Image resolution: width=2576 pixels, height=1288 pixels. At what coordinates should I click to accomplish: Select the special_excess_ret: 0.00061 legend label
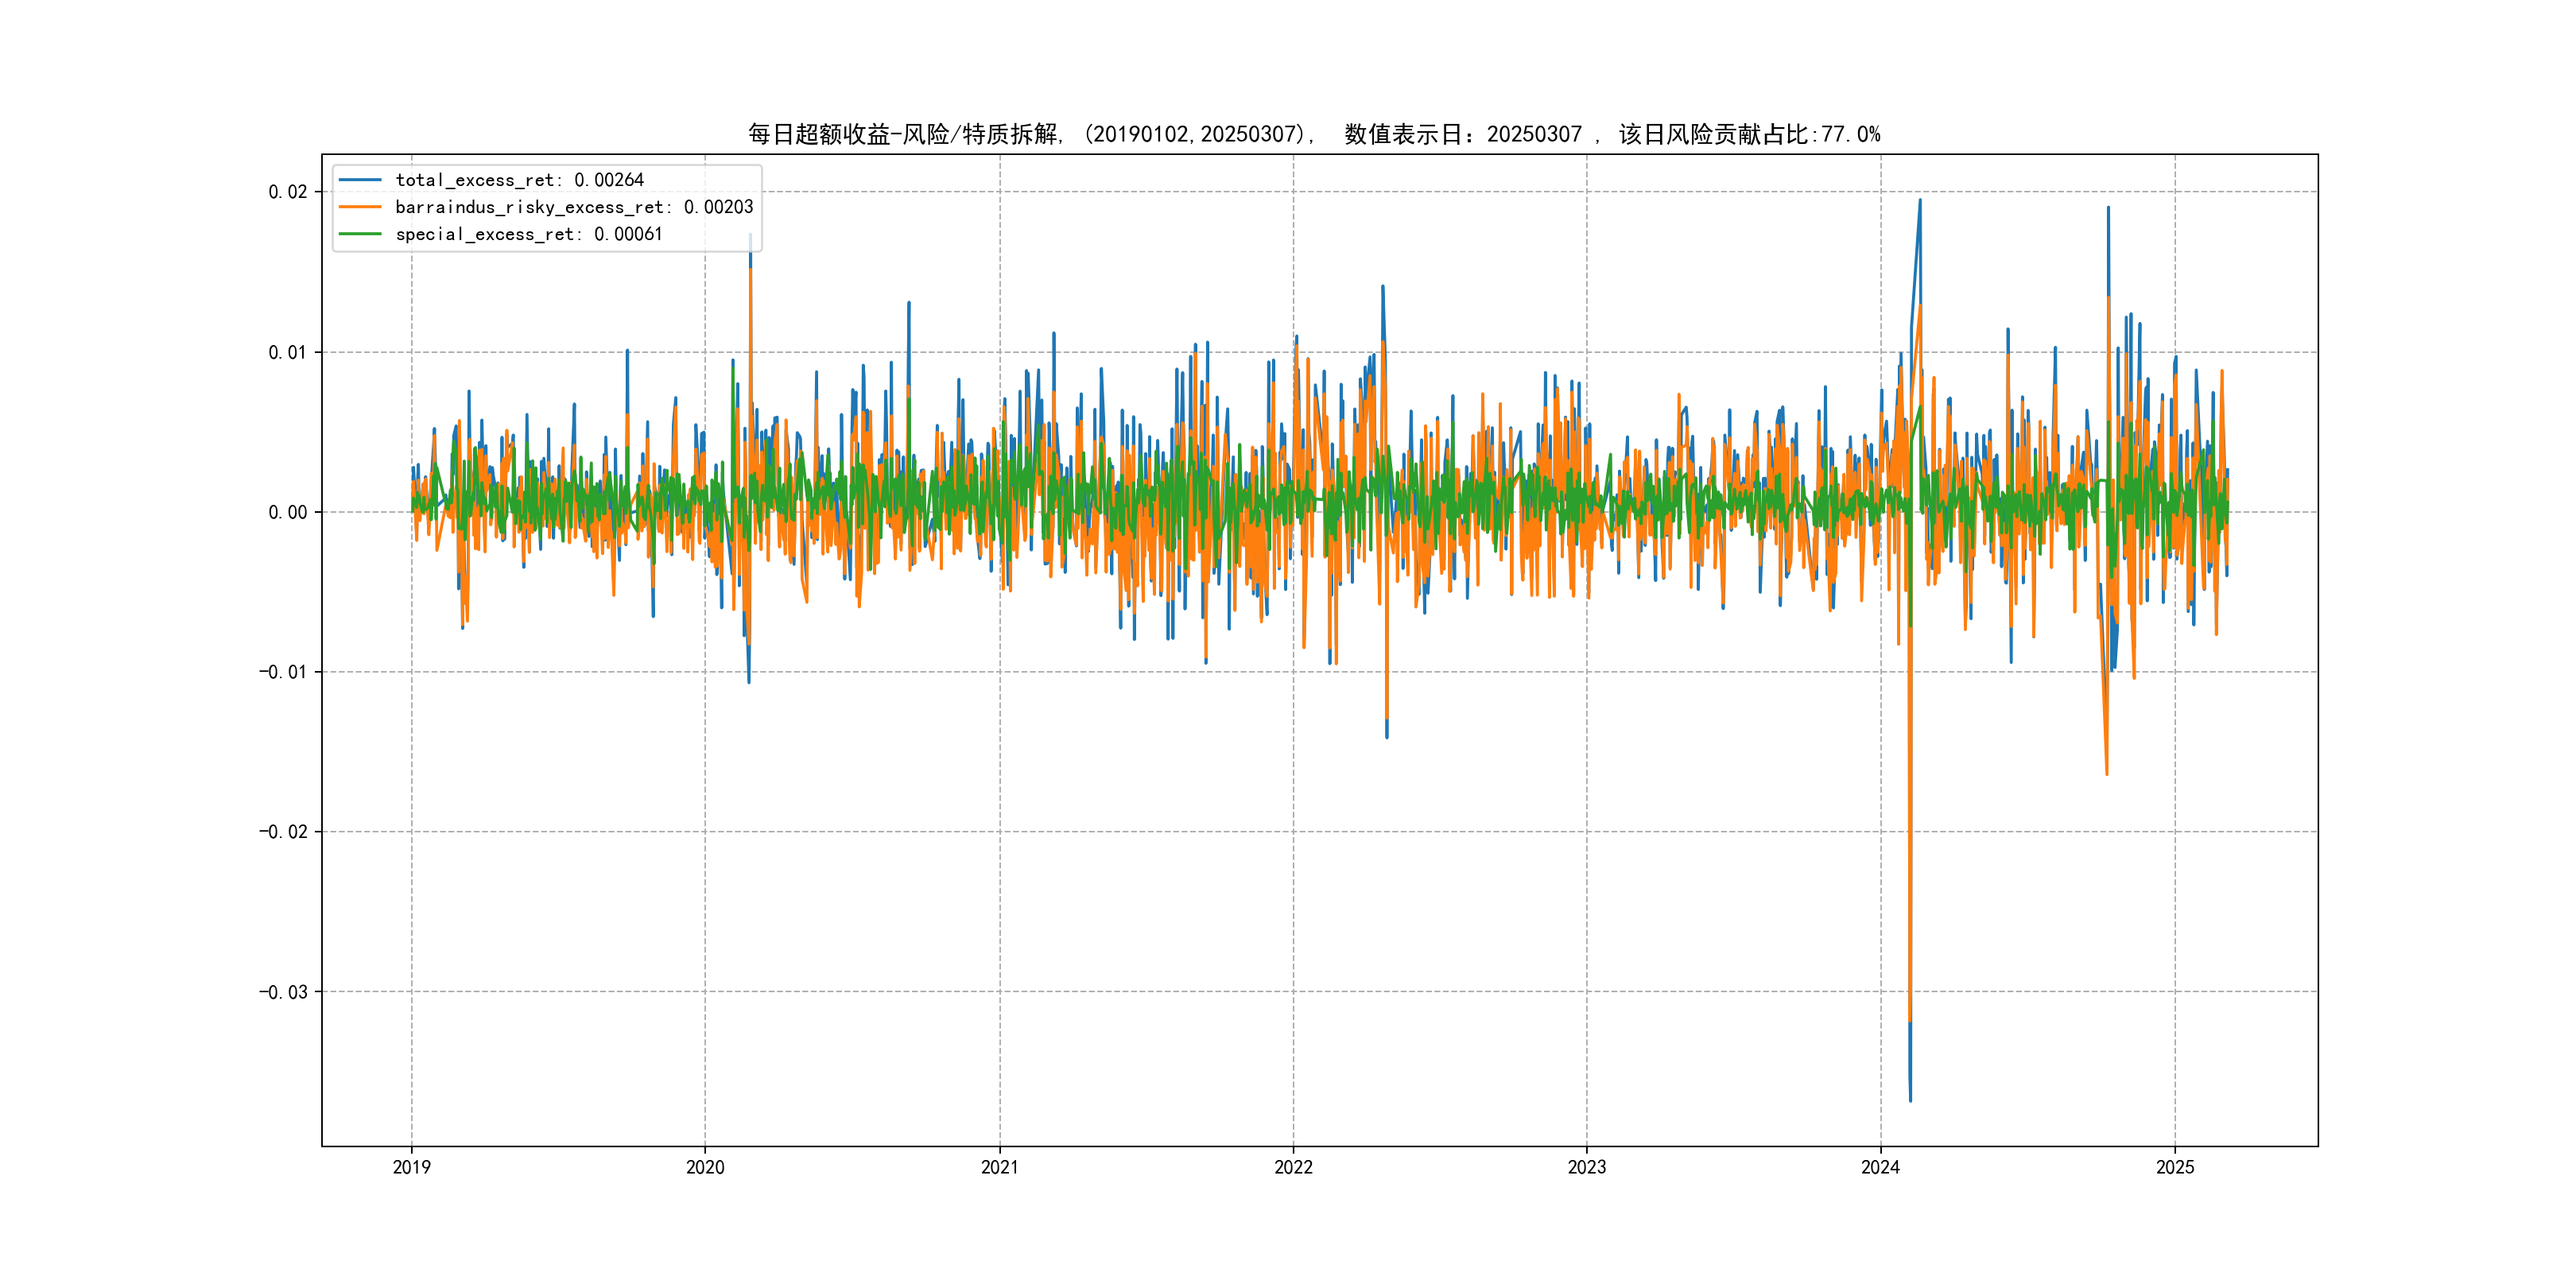(528, 234)
